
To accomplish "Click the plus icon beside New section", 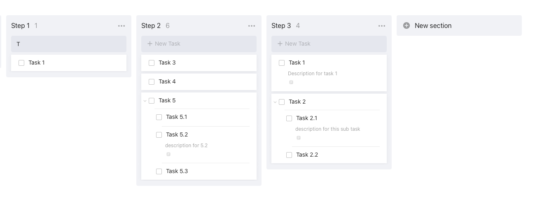I will [406, 25].
